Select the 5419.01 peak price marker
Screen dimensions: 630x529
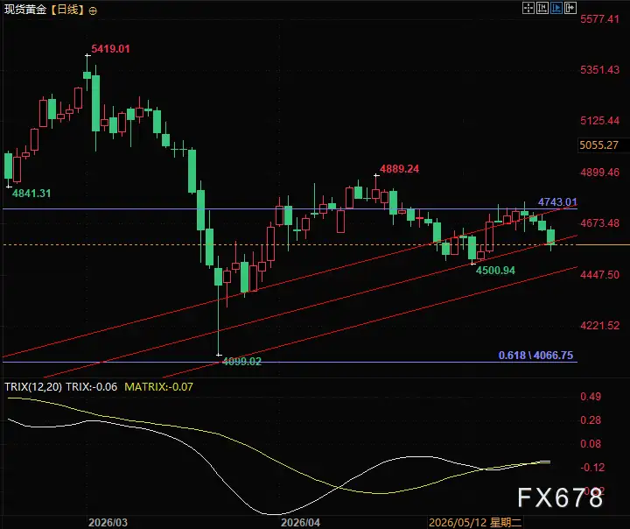tap(110, 49)
